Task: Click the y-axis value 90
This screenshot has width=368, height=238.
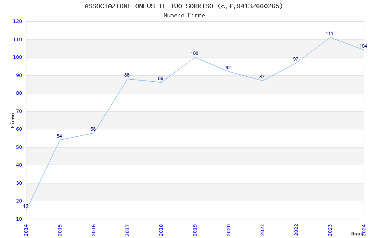Action: pos(19,75)
